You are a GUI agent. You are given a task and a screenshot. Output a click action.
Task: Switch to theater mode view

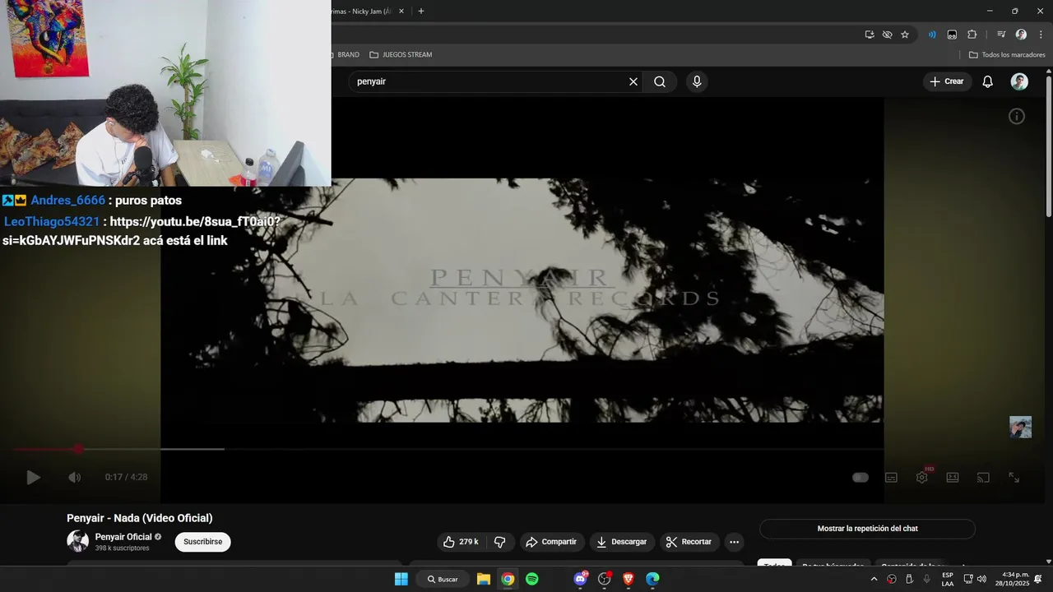[953, 477]
